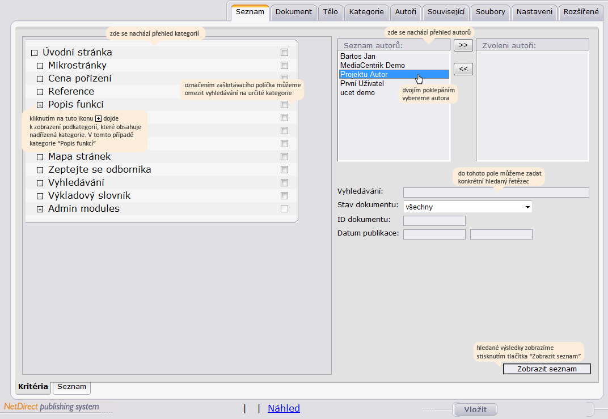Check the Vyhledávání category checkbox
The image size is (608, 419).
tap(284, 182)
